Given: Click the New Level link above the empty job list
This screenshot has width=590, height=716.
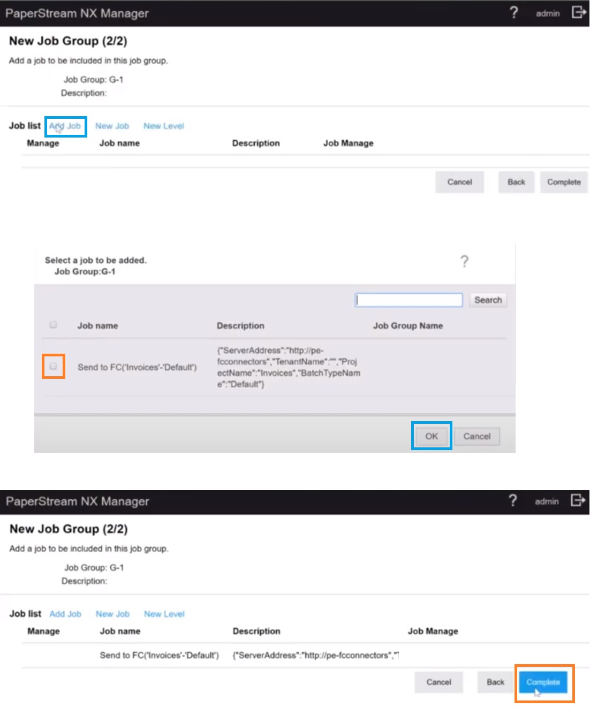Looking at the screenshot, I should point(163,126).
